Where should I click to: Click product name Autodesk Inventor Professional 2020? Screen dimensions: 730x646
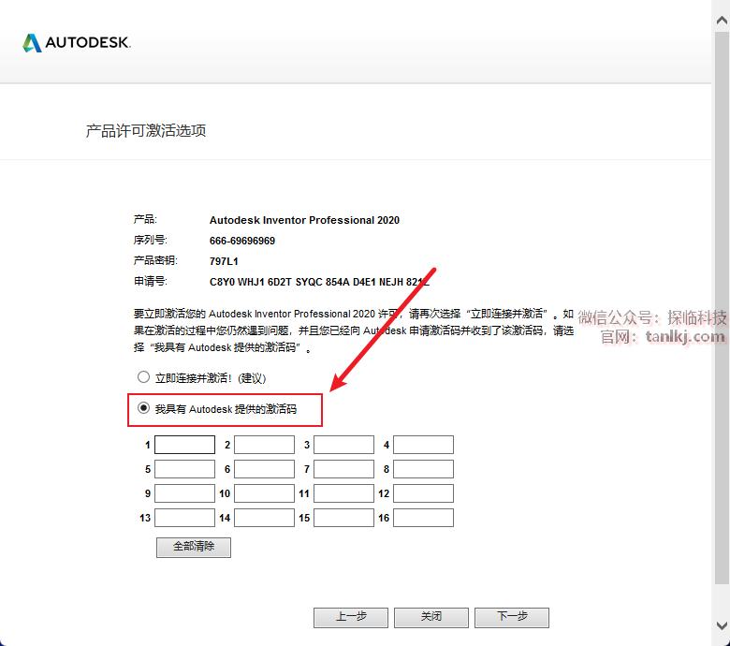tap(304, 220)
